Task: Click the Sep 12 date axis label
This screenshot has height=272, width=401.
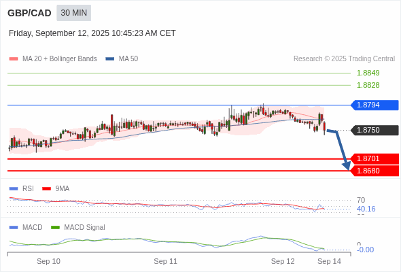Action: click(283, 261)
